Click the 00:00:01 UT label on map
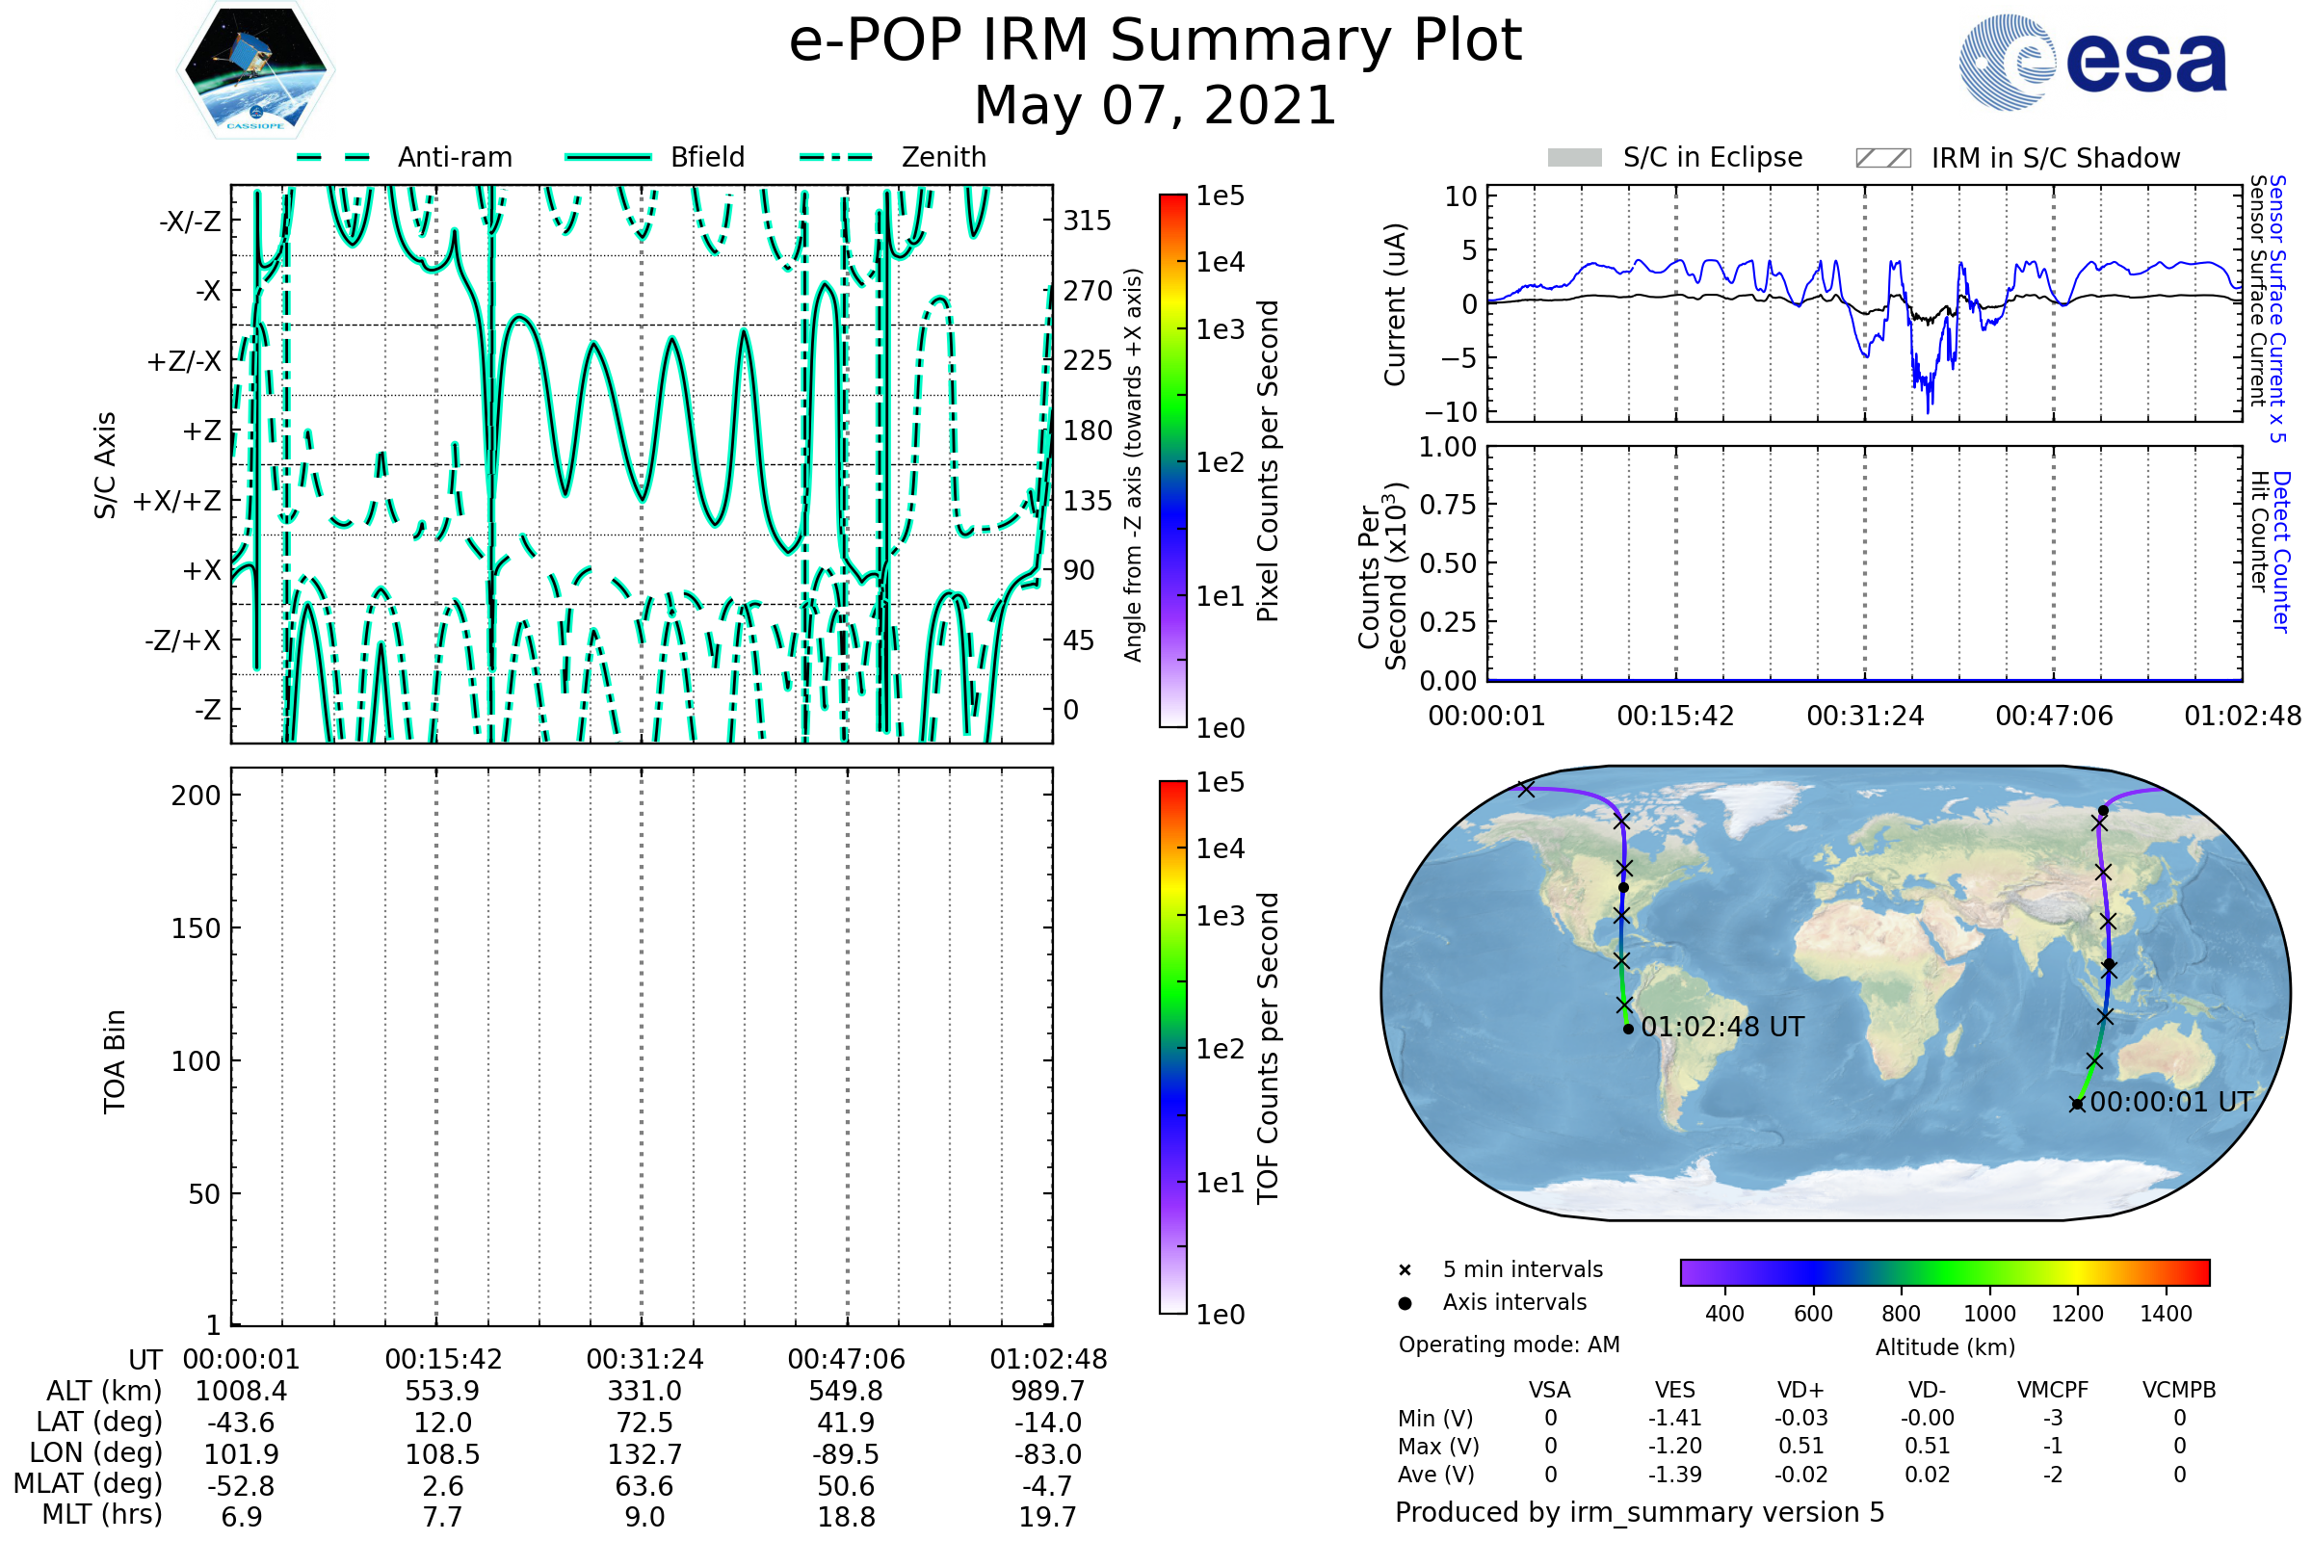The image size is (2312, 1541). pyautogui.click(x=2170, y=1102)
